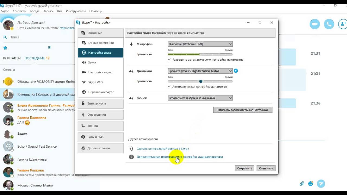Viewport: 347px width, 195px height.
Task: Click the speaker volume slider handle
Action: tap(201, 81)
